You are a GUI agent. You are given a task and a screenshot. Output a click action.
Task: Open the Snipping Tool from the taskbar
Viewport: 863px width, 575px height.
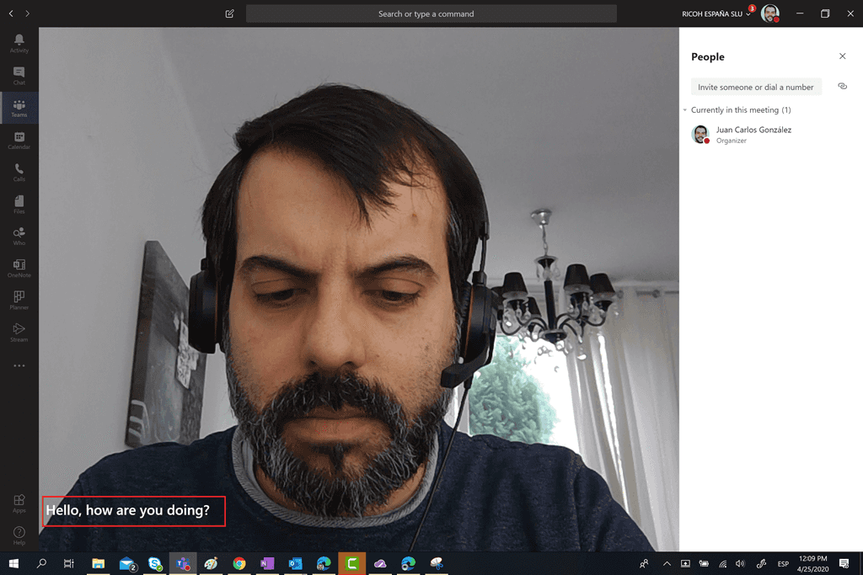click(x=437, y=563)
